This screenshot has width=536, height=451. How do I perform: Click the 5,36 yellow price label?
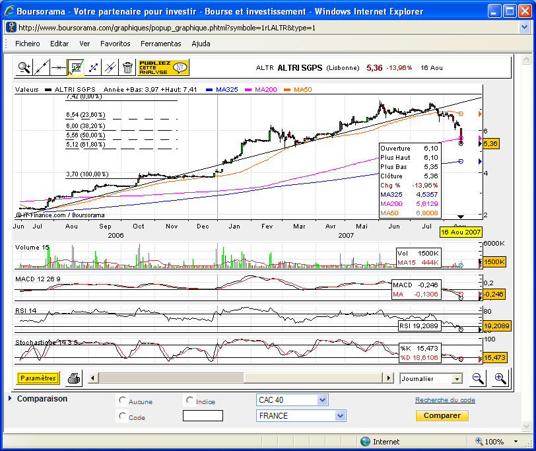[490, 143]
